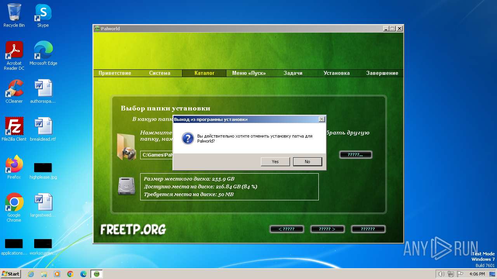Image resolution: width=497 pixels, height=279 pixels.
Task: Select the breakdead.rtf file icon
Action: [x=43, y=129]
